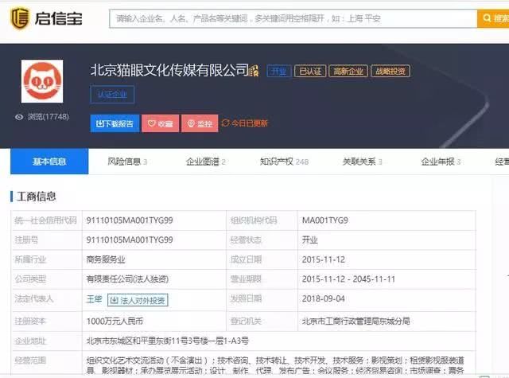The height and width of the screenshot is (378, 509).
Task: Click the 启信宝 shield logo
Action: (x=20, y=18)
